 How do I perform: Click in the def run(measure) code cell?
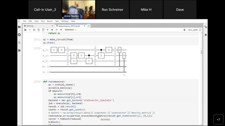coord(121,102)
